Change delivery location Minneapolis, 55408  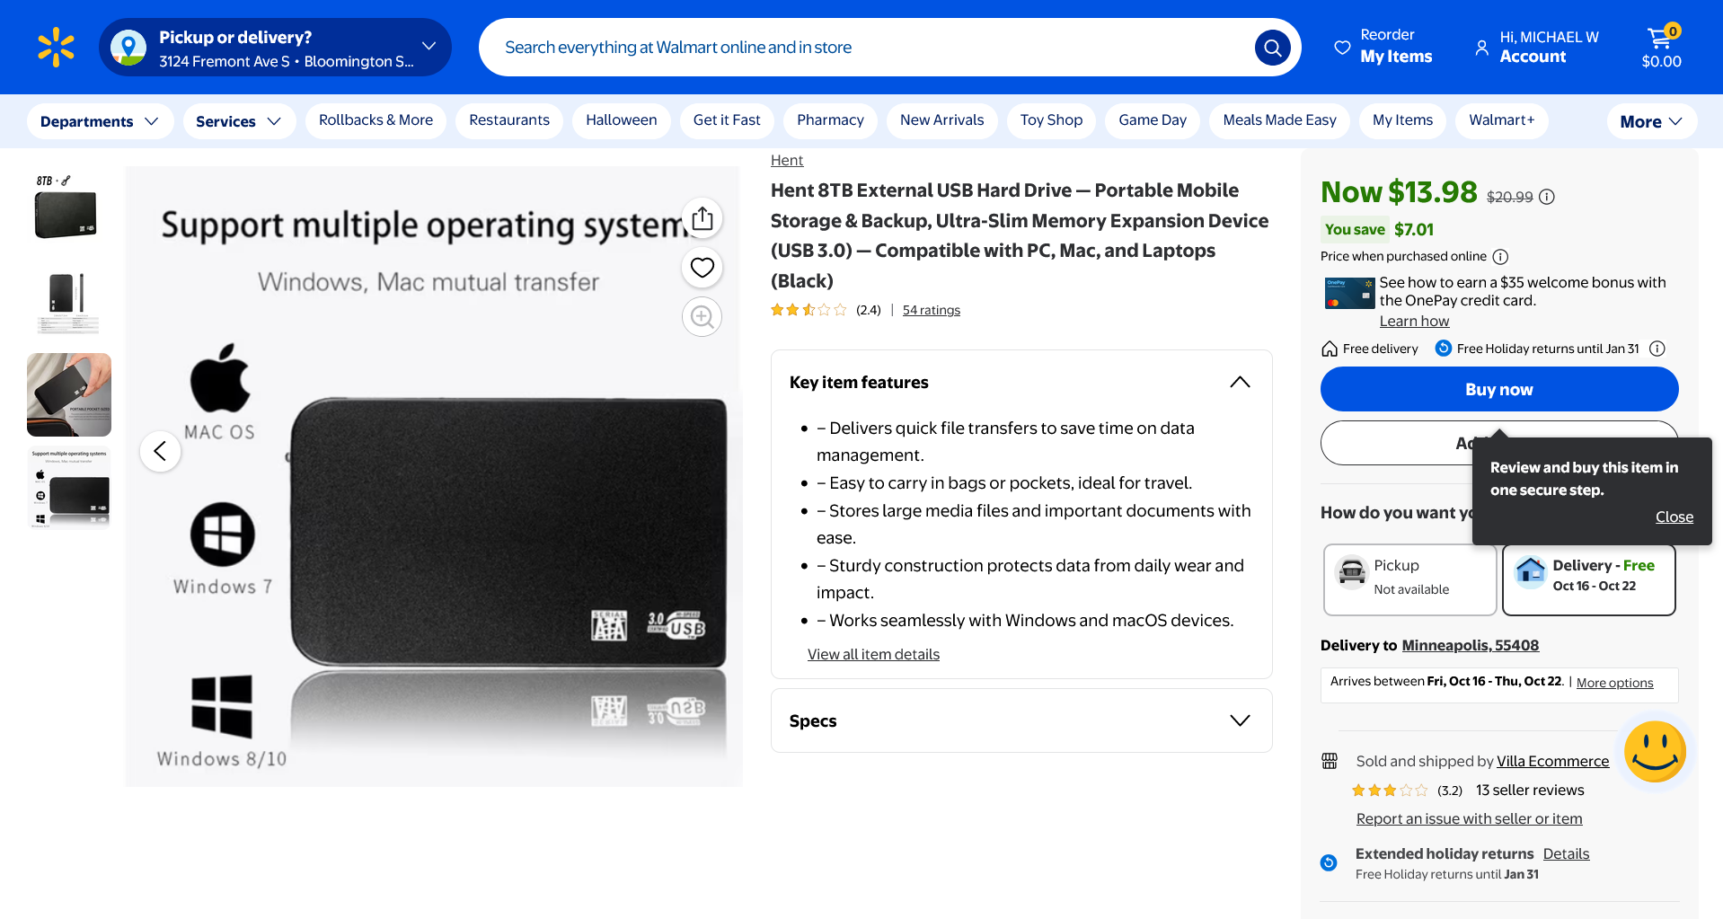pos(1471,645)
